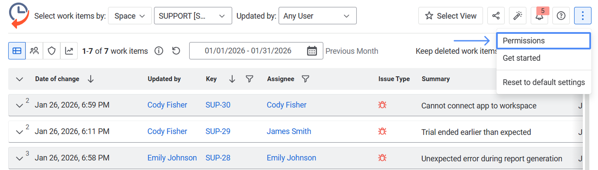The width and height of the screenshot is (598, 170).
Task: Open the shield view icon
Action: 52,51
